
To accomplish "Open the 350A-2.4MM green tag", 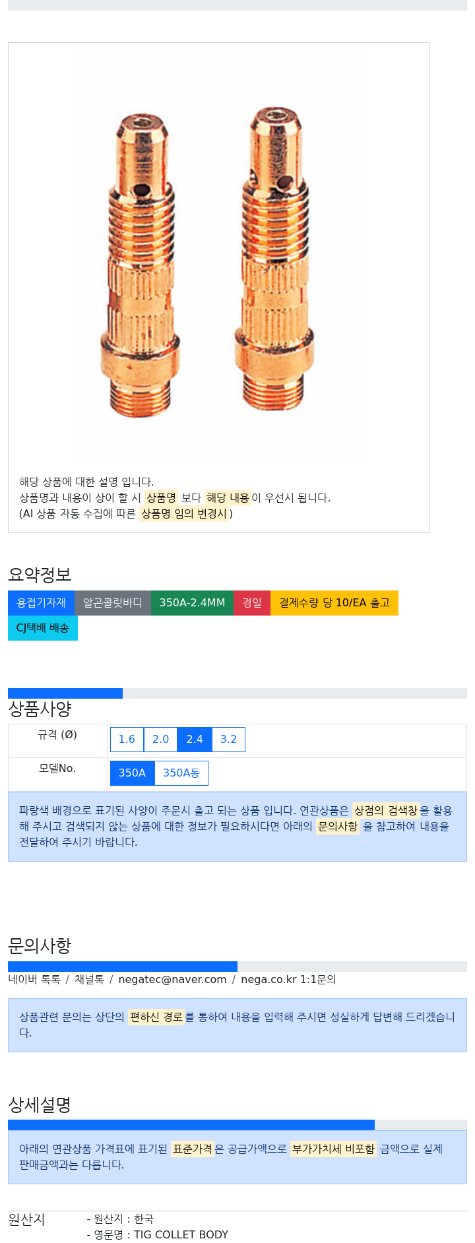I will click(192, 603).
